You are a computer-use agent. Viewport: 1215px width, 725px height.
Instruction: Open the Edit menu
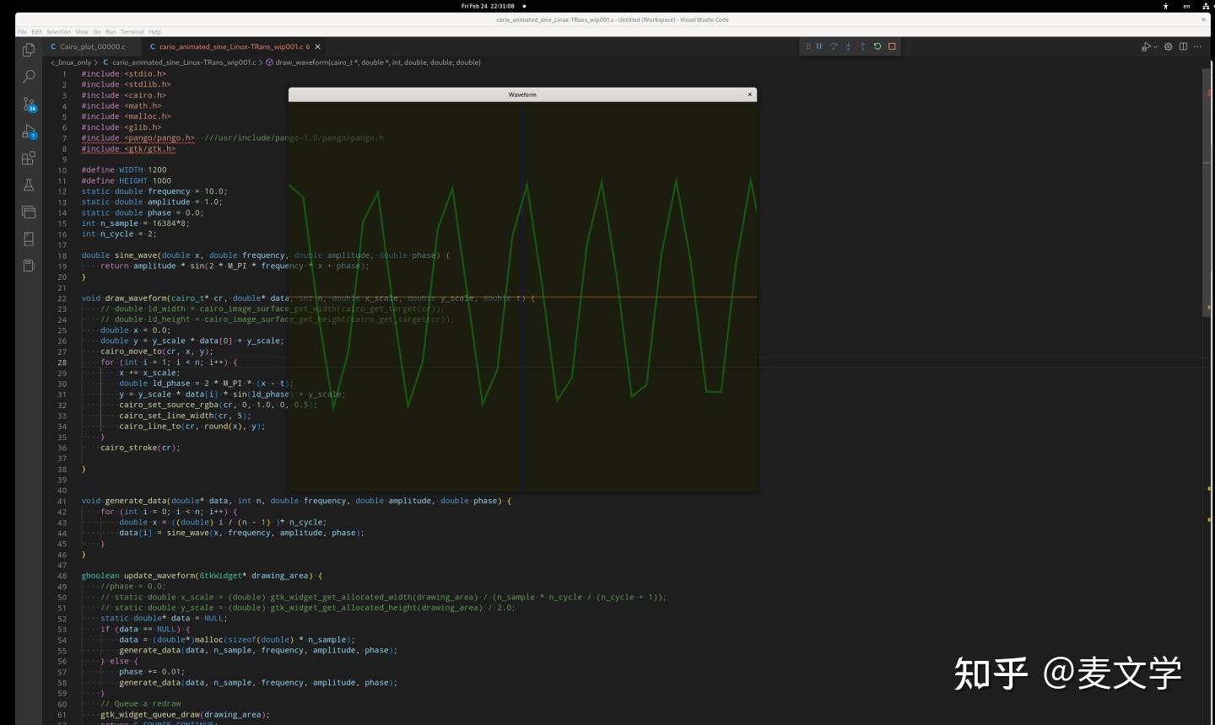tap(37, 32)
